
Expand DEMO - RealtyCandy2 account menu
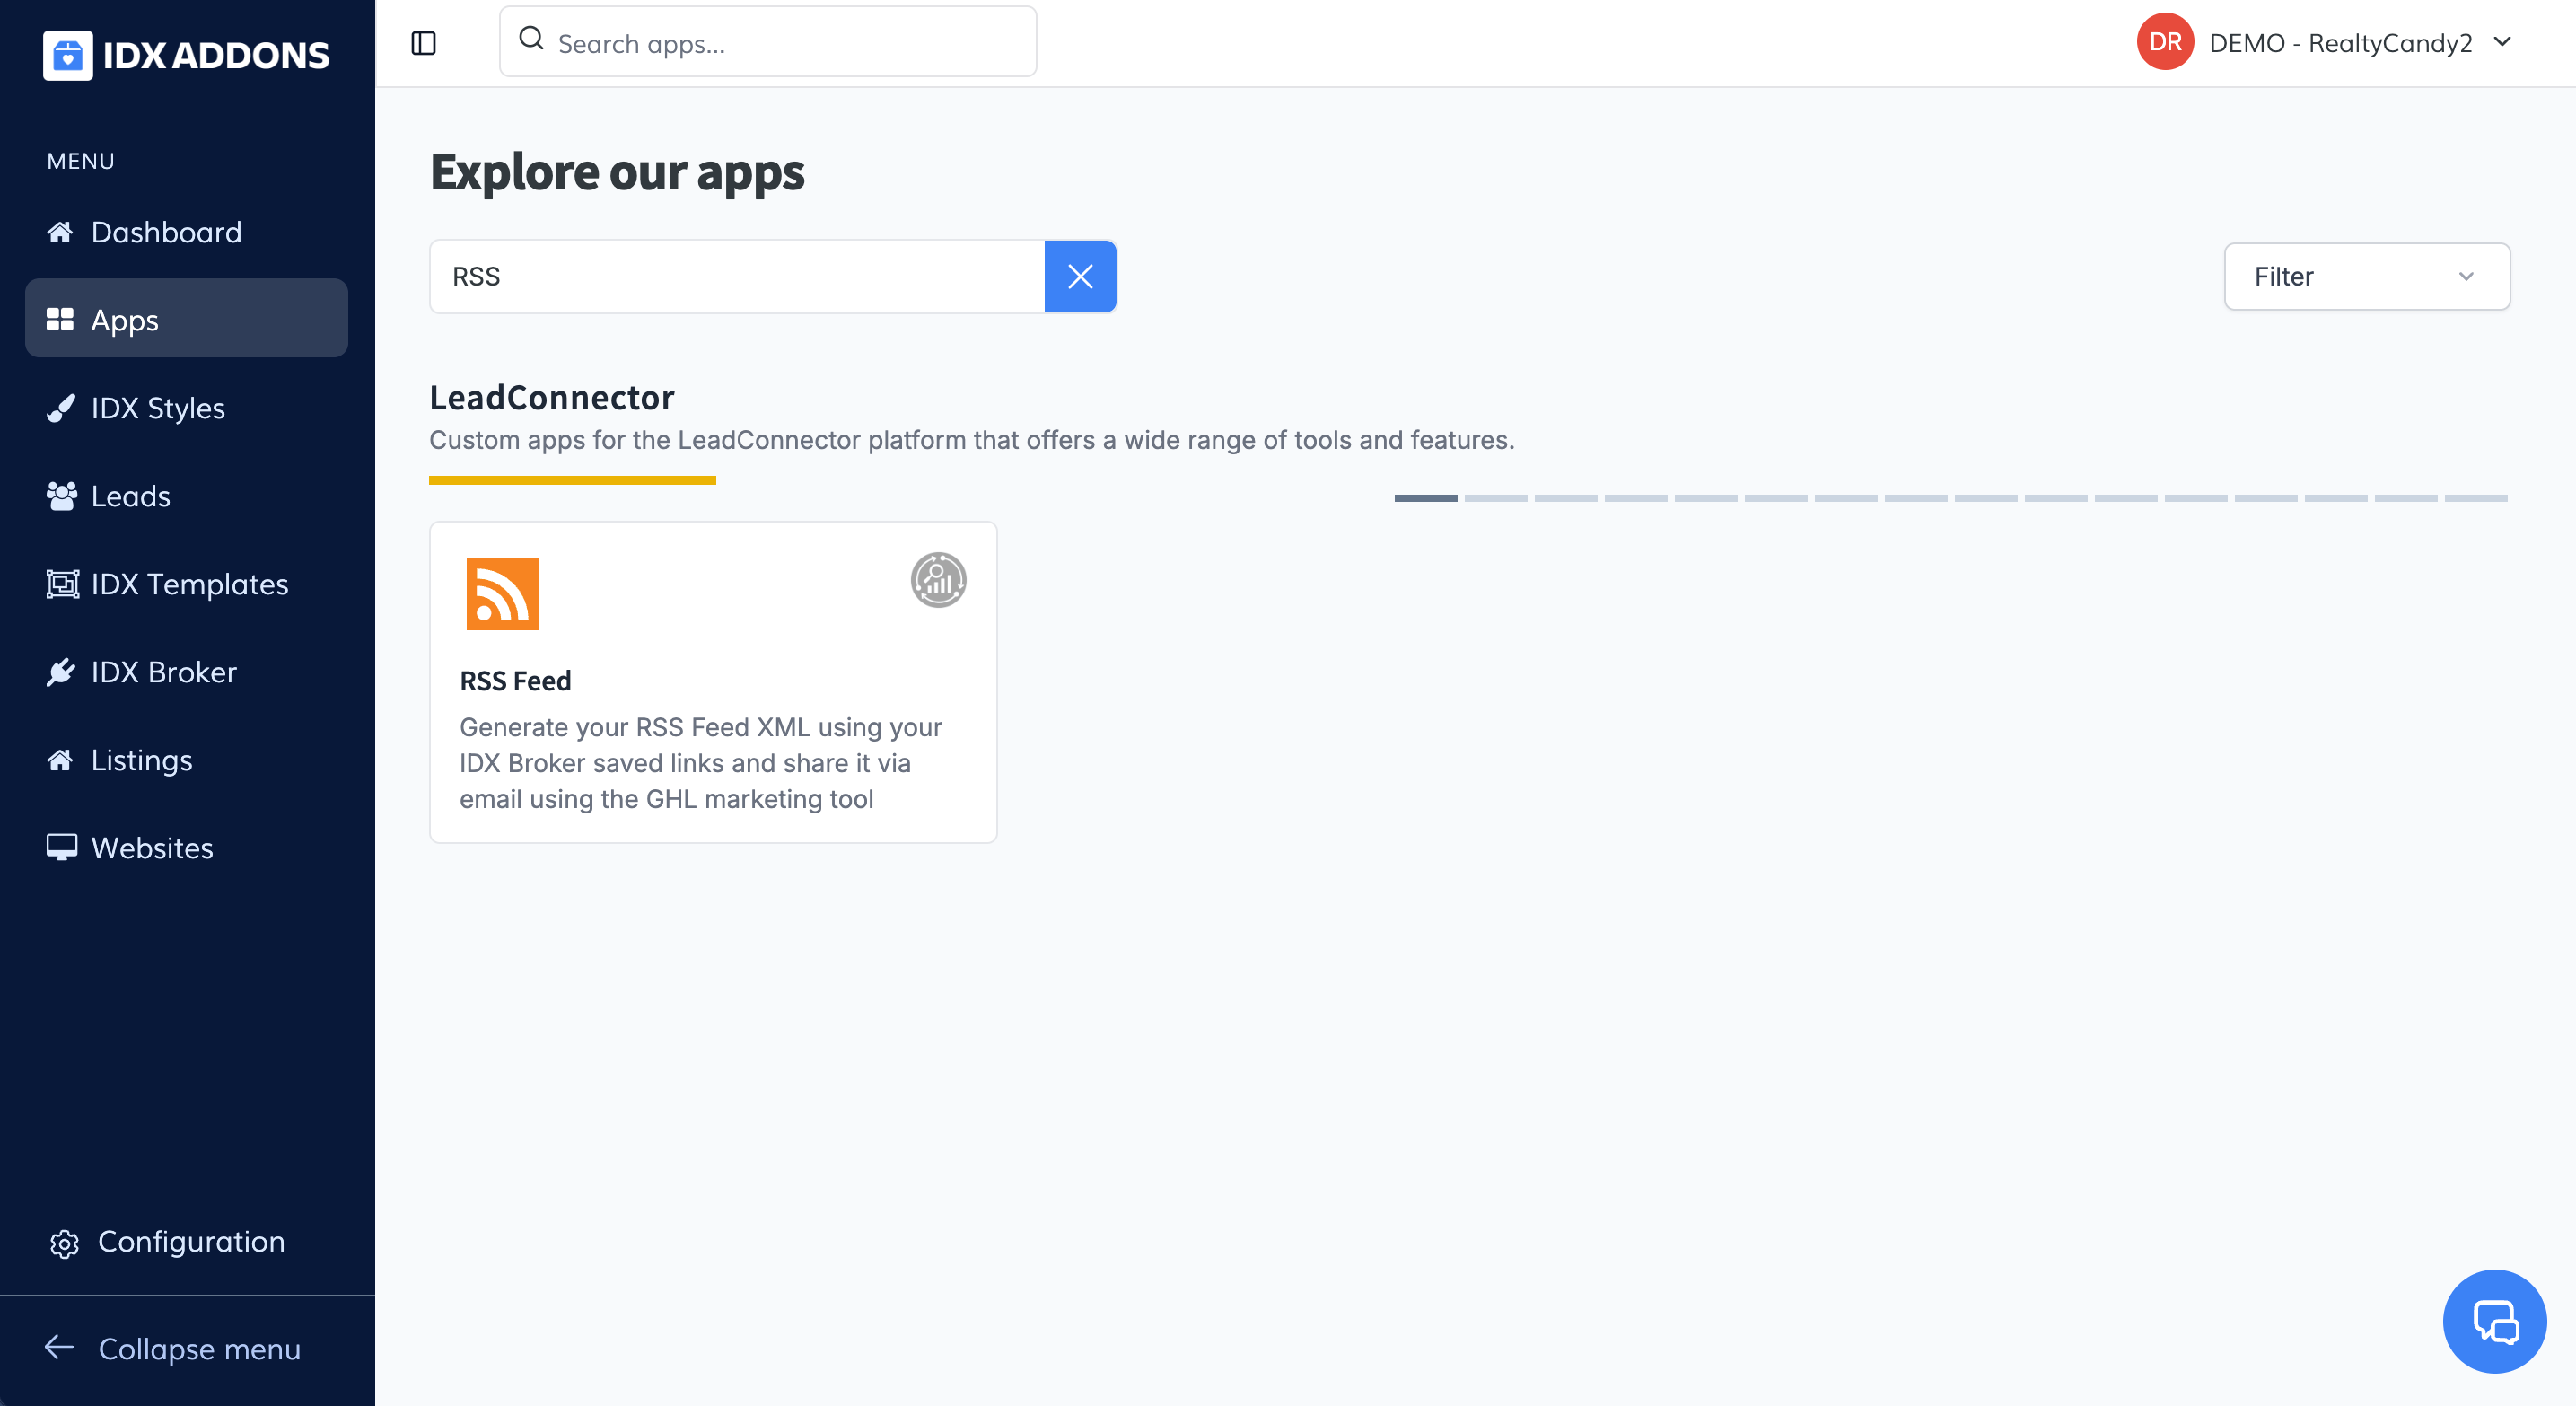2502,42
